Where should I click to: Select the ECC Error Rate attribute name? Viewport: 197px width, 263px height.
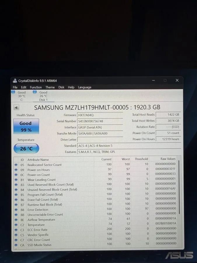(37, 230)
